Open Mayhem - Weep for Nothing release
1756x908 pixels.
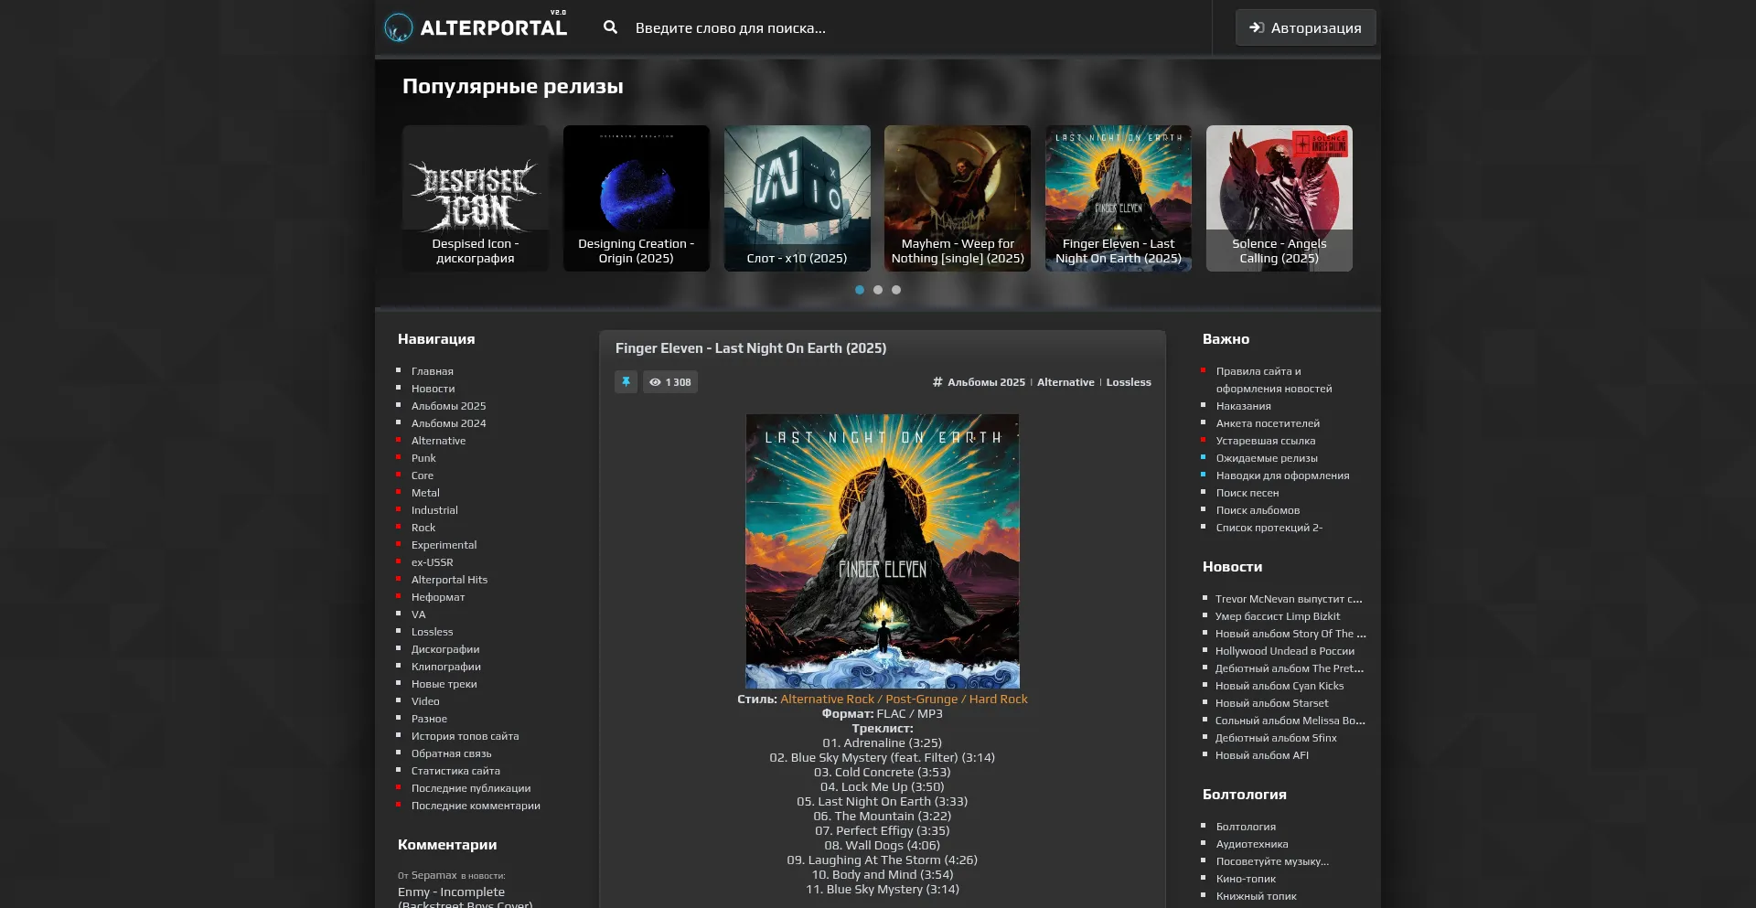pyautogui.click(x=957, y=198)
